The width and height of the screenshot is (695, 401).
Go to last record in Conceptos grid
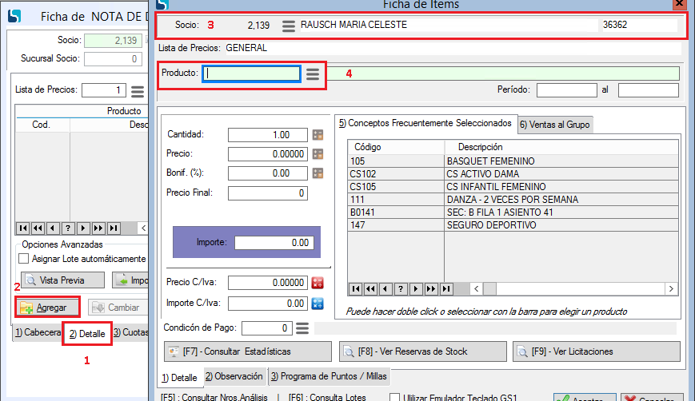[446, 289]
